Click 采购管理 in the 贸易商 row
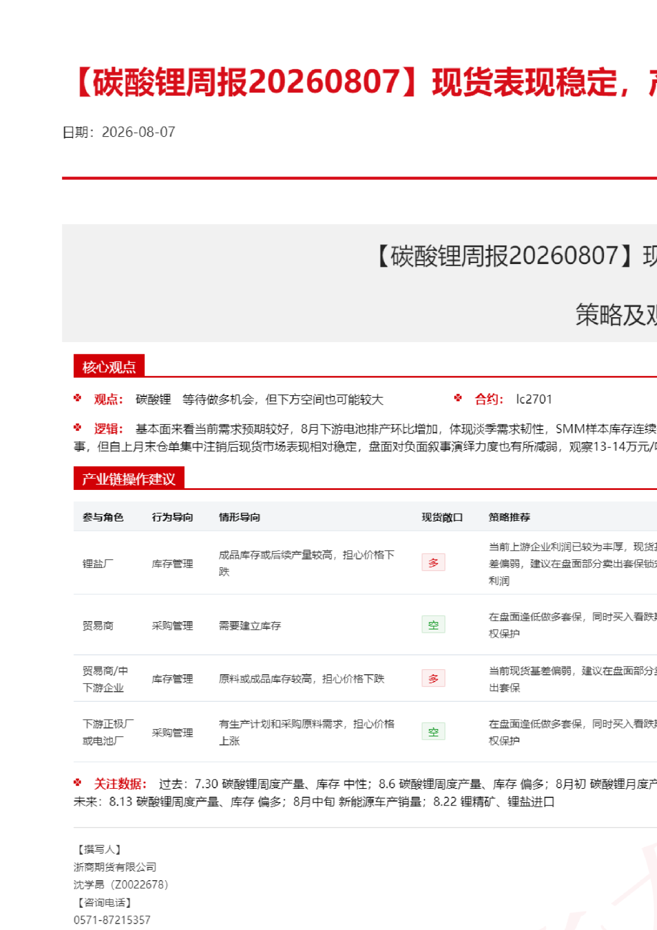Screen dimensions: 657x930 [x=172, y=626]
